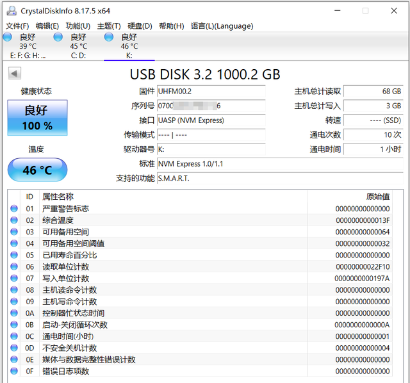Click the supported features field S.M.A.R.T.
This screenshot has width=410, height=383.
(x=280, y=178)
